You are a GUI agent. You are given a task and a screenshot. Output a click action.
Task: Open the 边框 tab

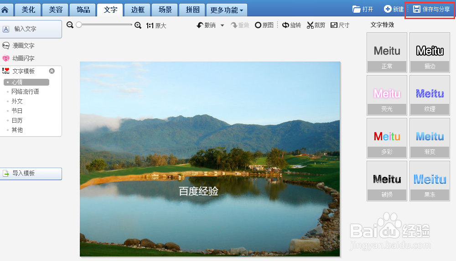click(x=138, y=10)
